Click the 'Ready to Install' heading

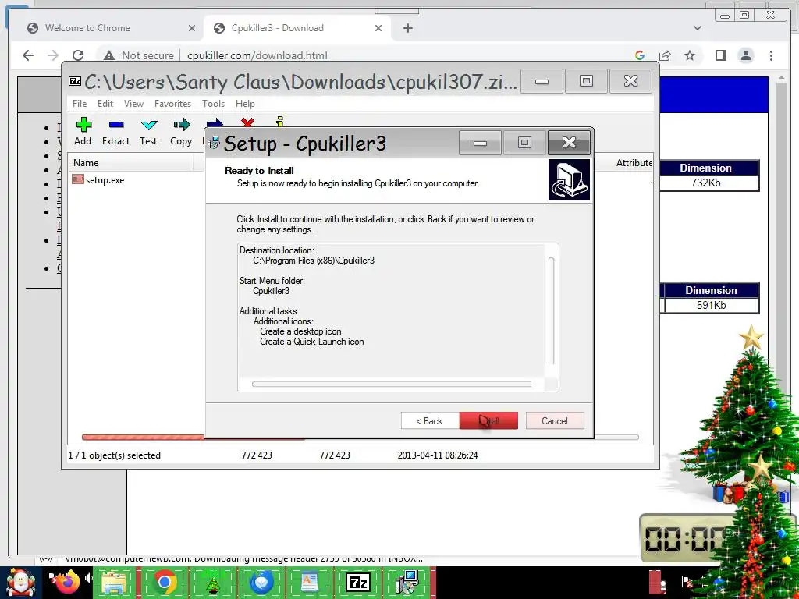(x=259, y=171)
